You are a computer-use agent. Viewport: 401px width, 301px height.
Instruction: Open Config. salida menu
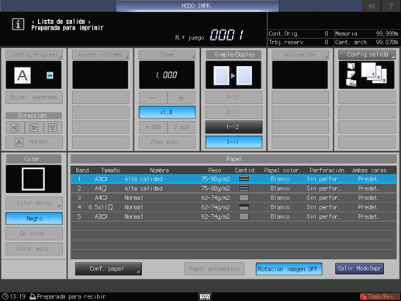click(x=367, y=54)
